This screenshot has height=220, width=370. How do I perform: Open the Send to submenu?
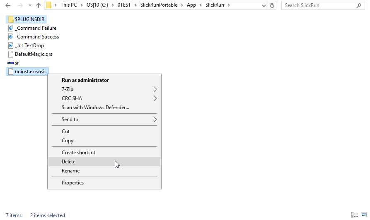coord(104,120)
